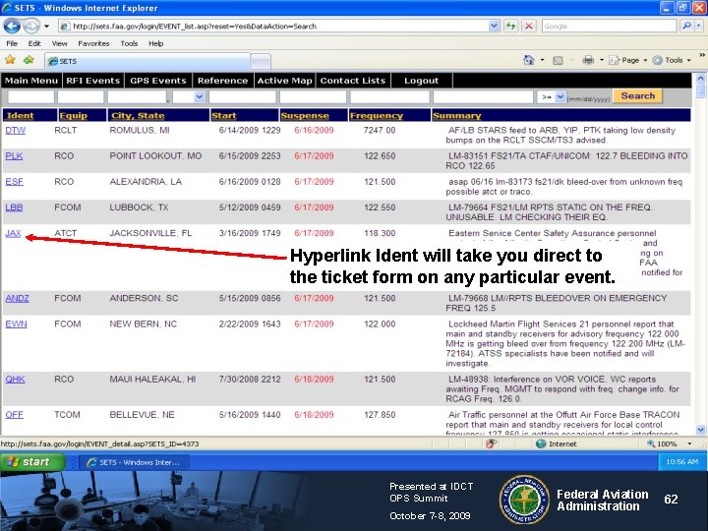Open the LBB ident hyperlink
This screenshot has width=708, height=531.
click(x=14, y=207)
